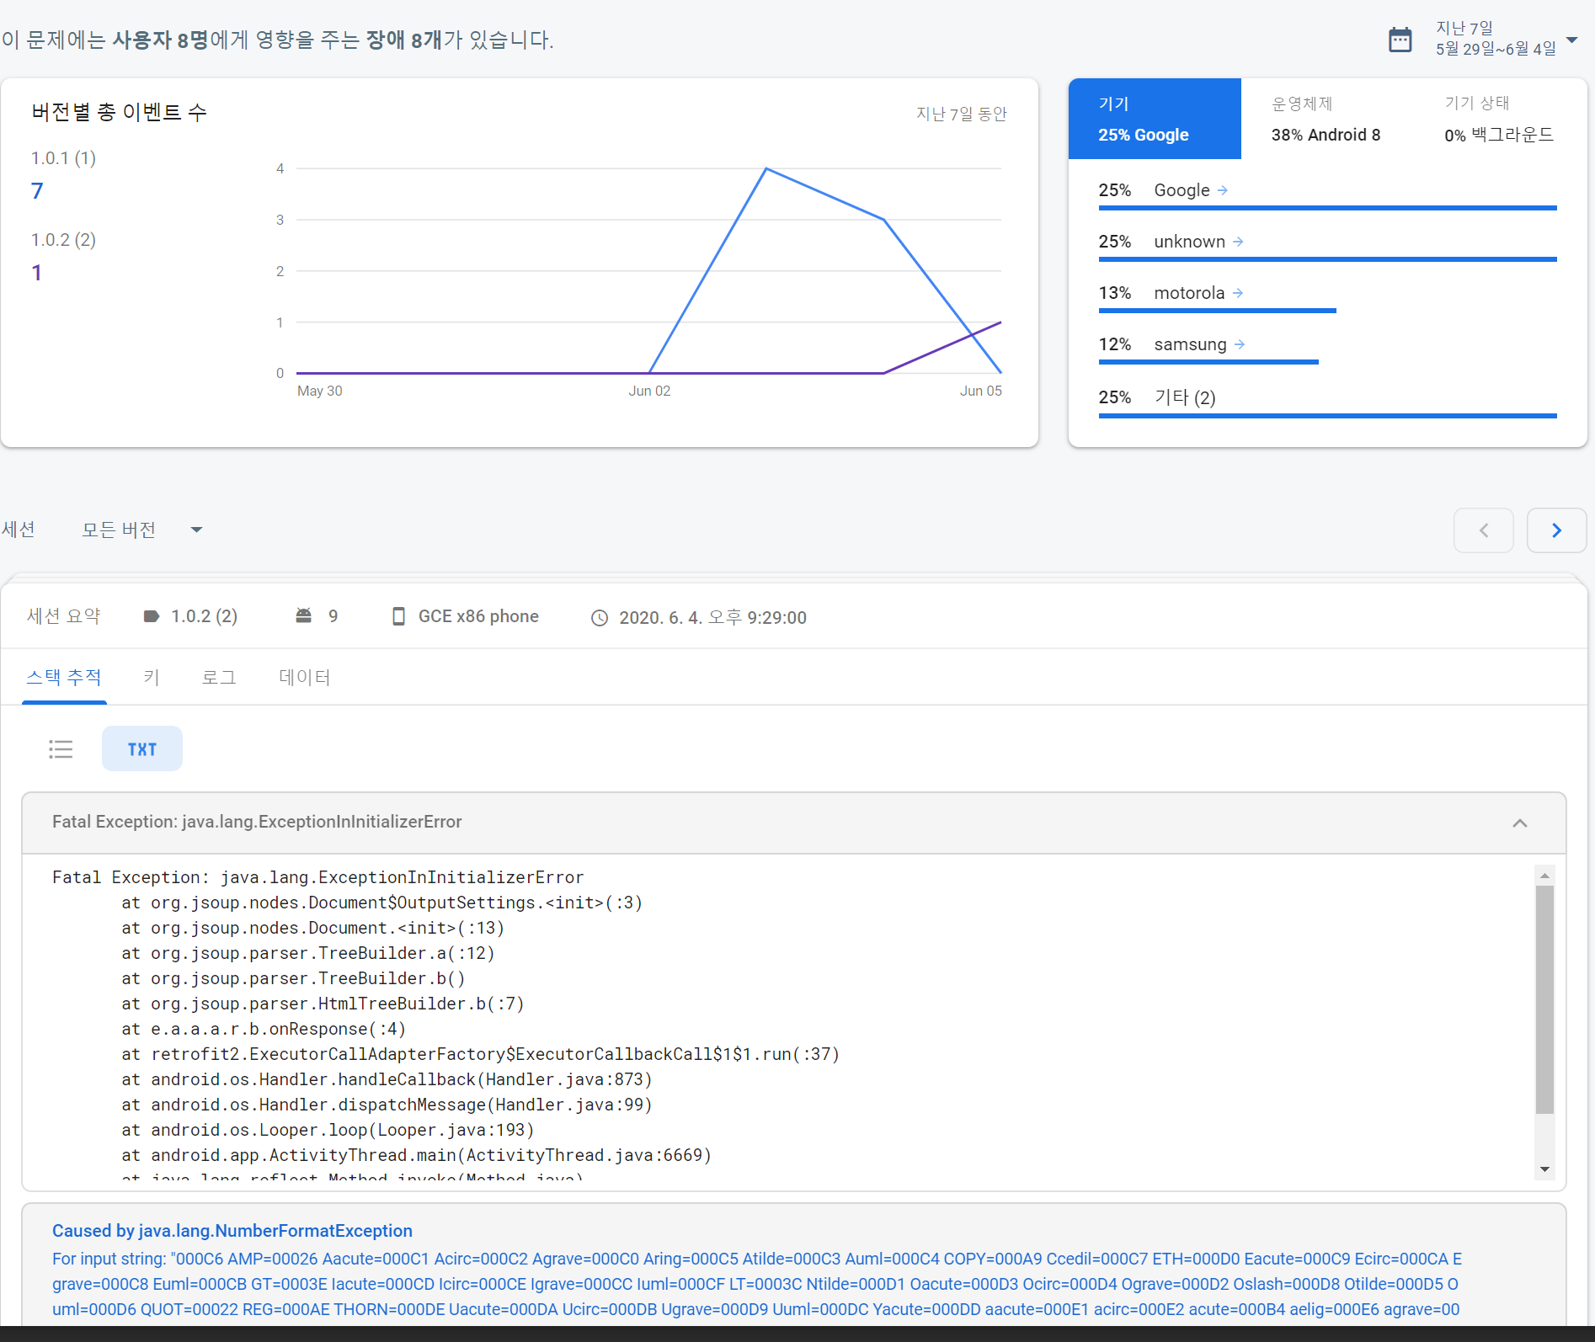Open the 키 tab
The height and width of the screenshot is (1342, 1595).
click(x=152, y=677)
